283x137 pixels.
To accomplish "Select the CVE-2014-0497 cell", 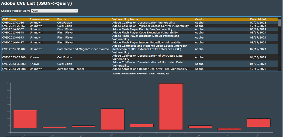I will [x=13, y=42].
